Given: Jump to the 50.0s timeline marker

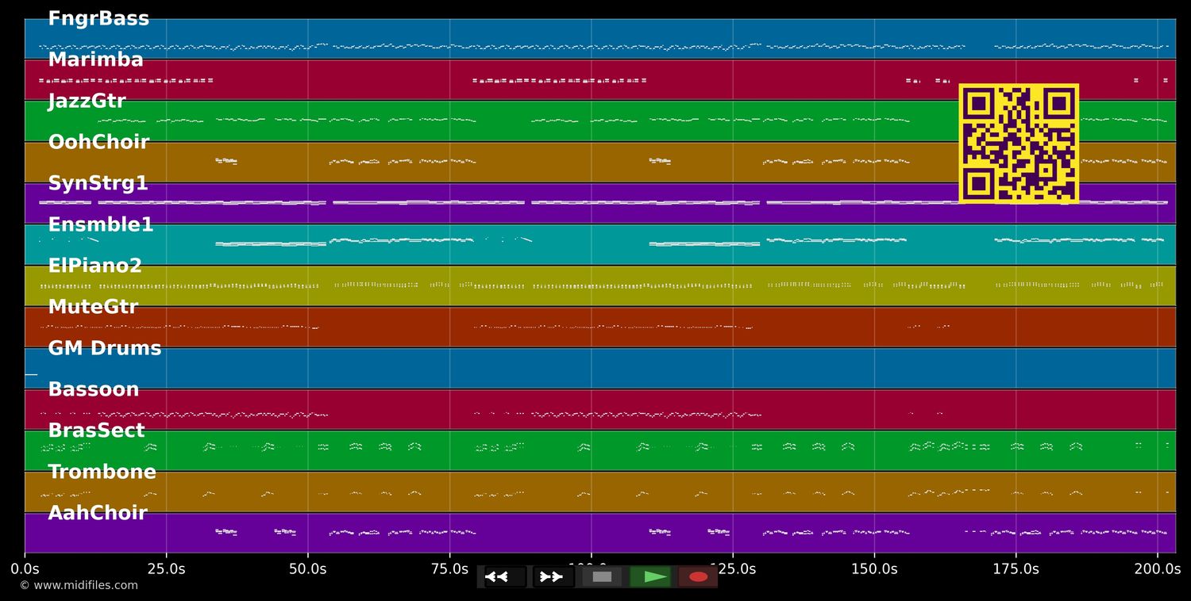Looking at the screenshot, I should click(x=307, y=568).
